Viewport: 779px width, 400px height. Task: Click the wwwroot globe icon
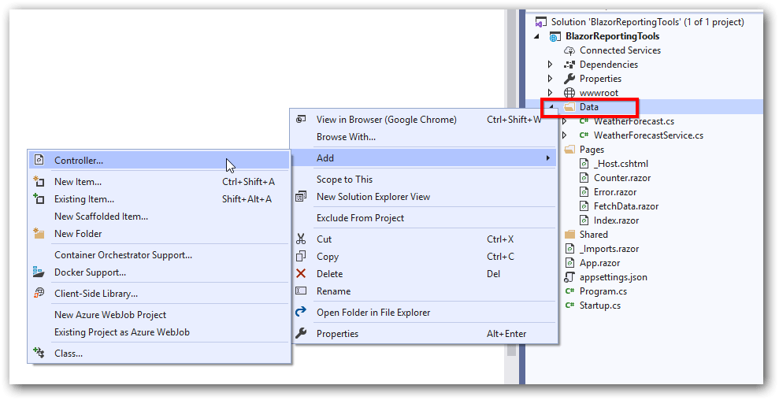[x=569, y=93]
